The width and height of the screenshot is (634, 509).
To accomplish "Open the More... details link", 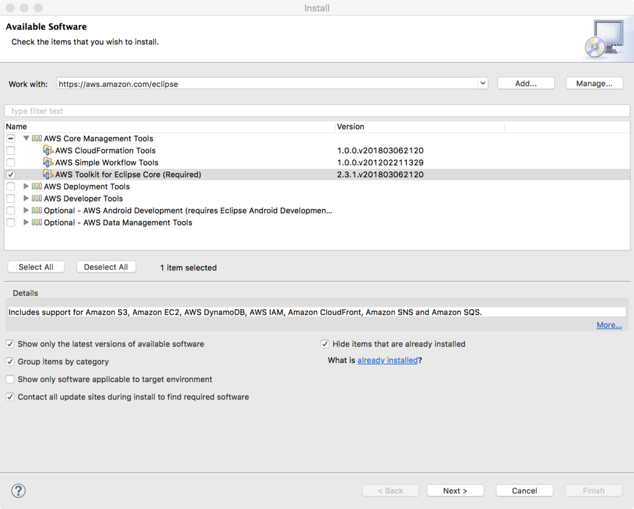I will point(609,325).
